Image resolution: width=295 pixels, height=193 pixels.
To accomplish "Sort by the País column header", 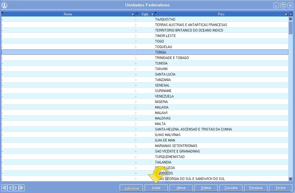I will pos(221,14).
